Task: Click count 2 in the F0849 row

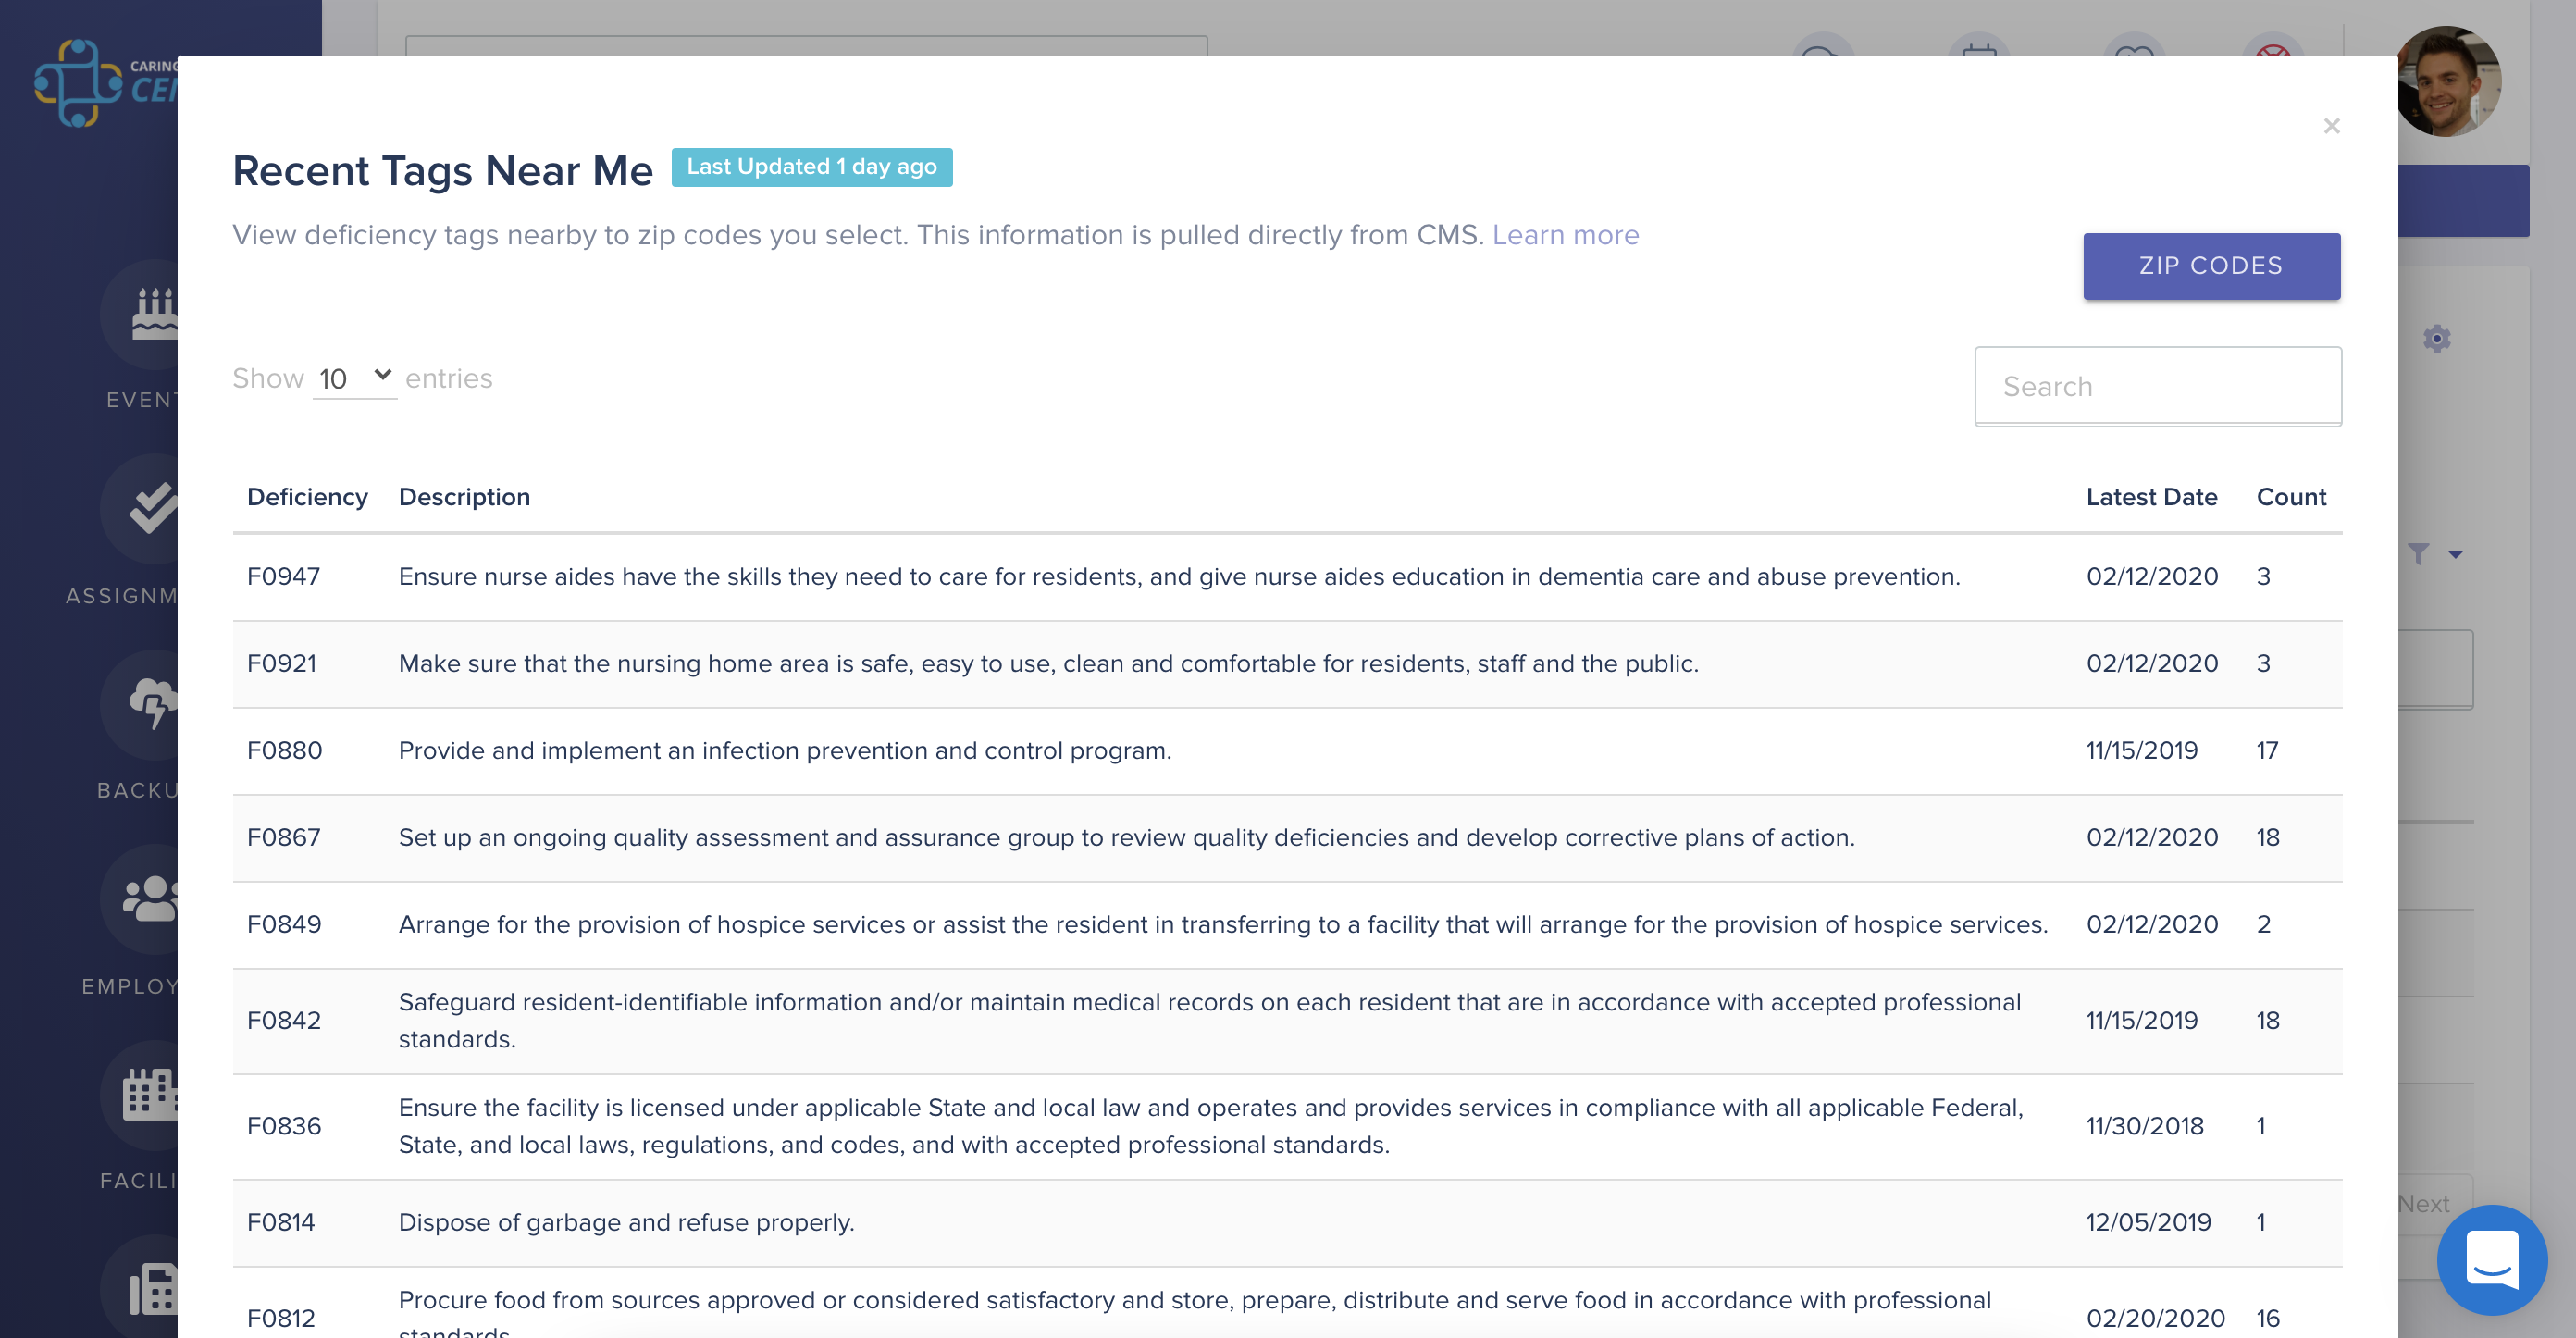Action: coord(2263,925)
